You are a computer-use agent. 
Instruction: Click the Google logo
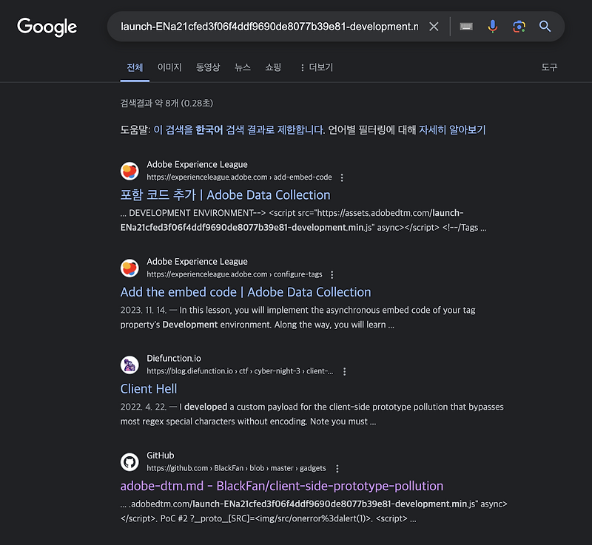47,27
